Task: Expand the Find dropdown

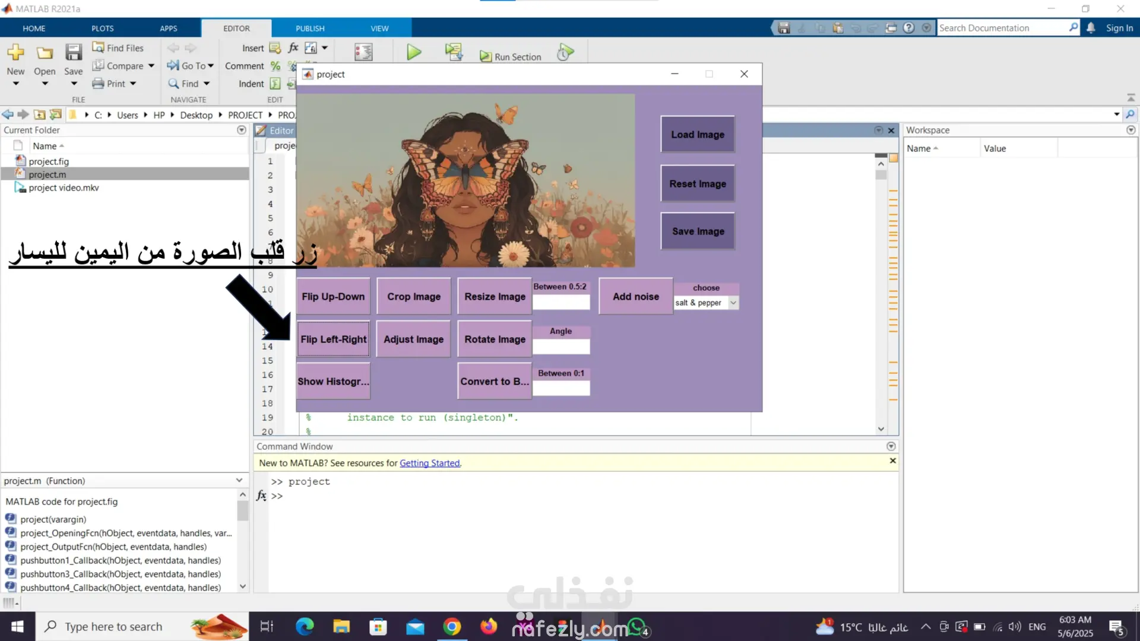Action: pyautogui.click(x=207, y=84)
